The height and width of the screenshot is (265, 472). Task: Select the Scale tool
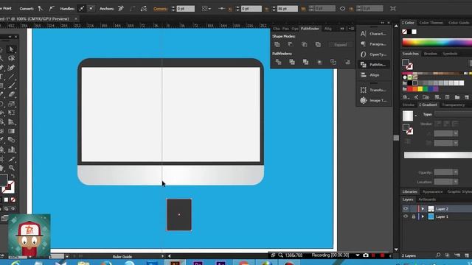tap(12, 104)
